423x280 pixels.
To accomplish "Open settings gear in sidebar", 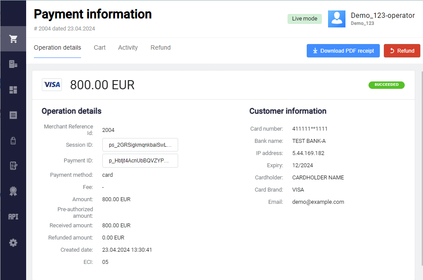I will 13,243.
